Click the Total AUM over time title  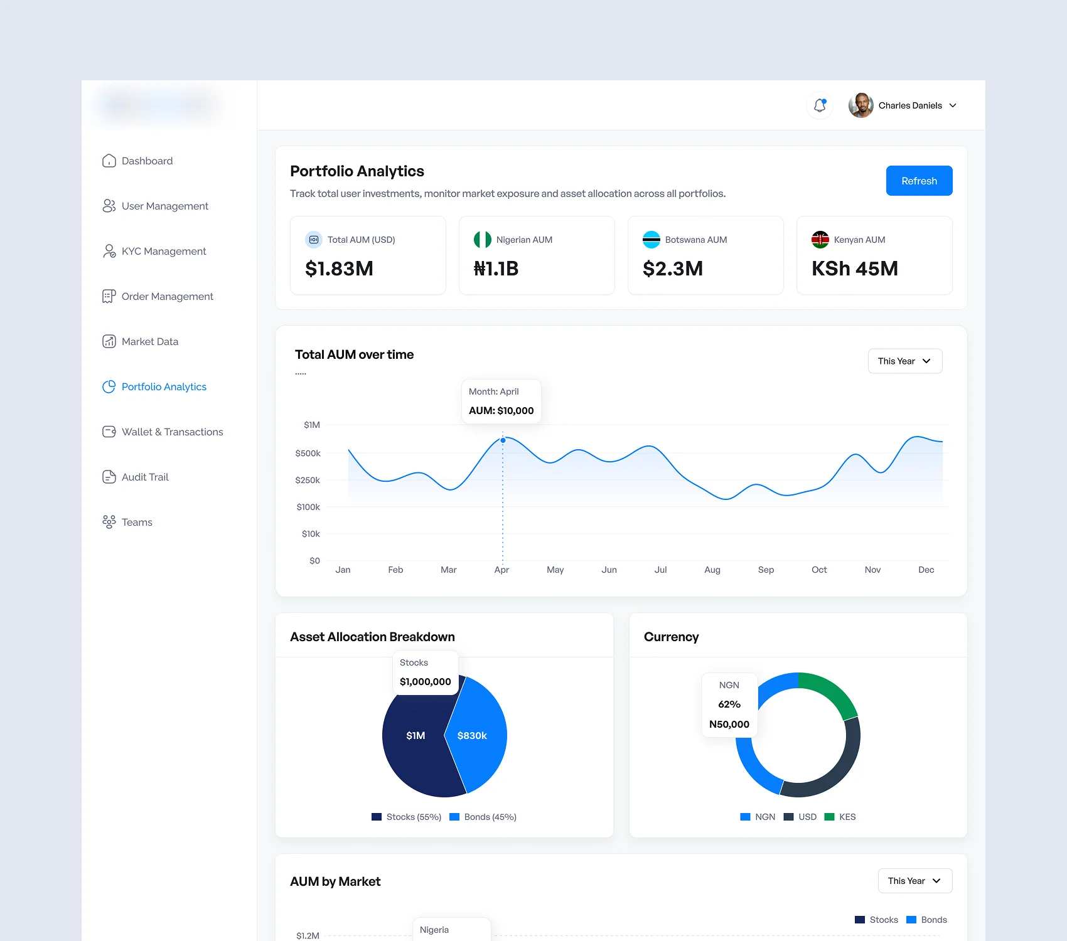coord(354,354)
